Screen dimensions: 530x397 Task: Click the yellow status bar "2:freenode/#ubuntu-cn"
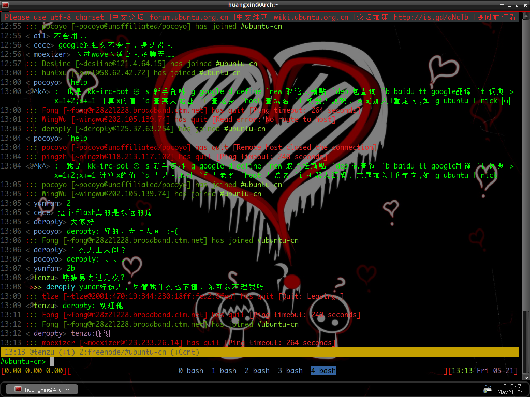[x=123, y=352]
